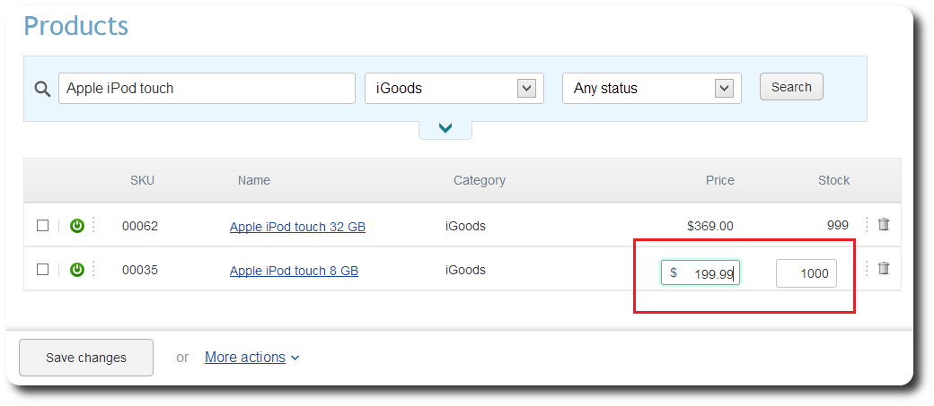
Task: Toggle green status icon for SKU 00062
Action: (77, 226)
